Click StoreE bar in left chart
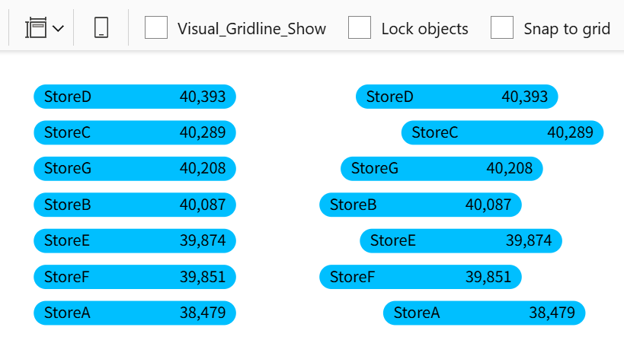 (135, 240)
